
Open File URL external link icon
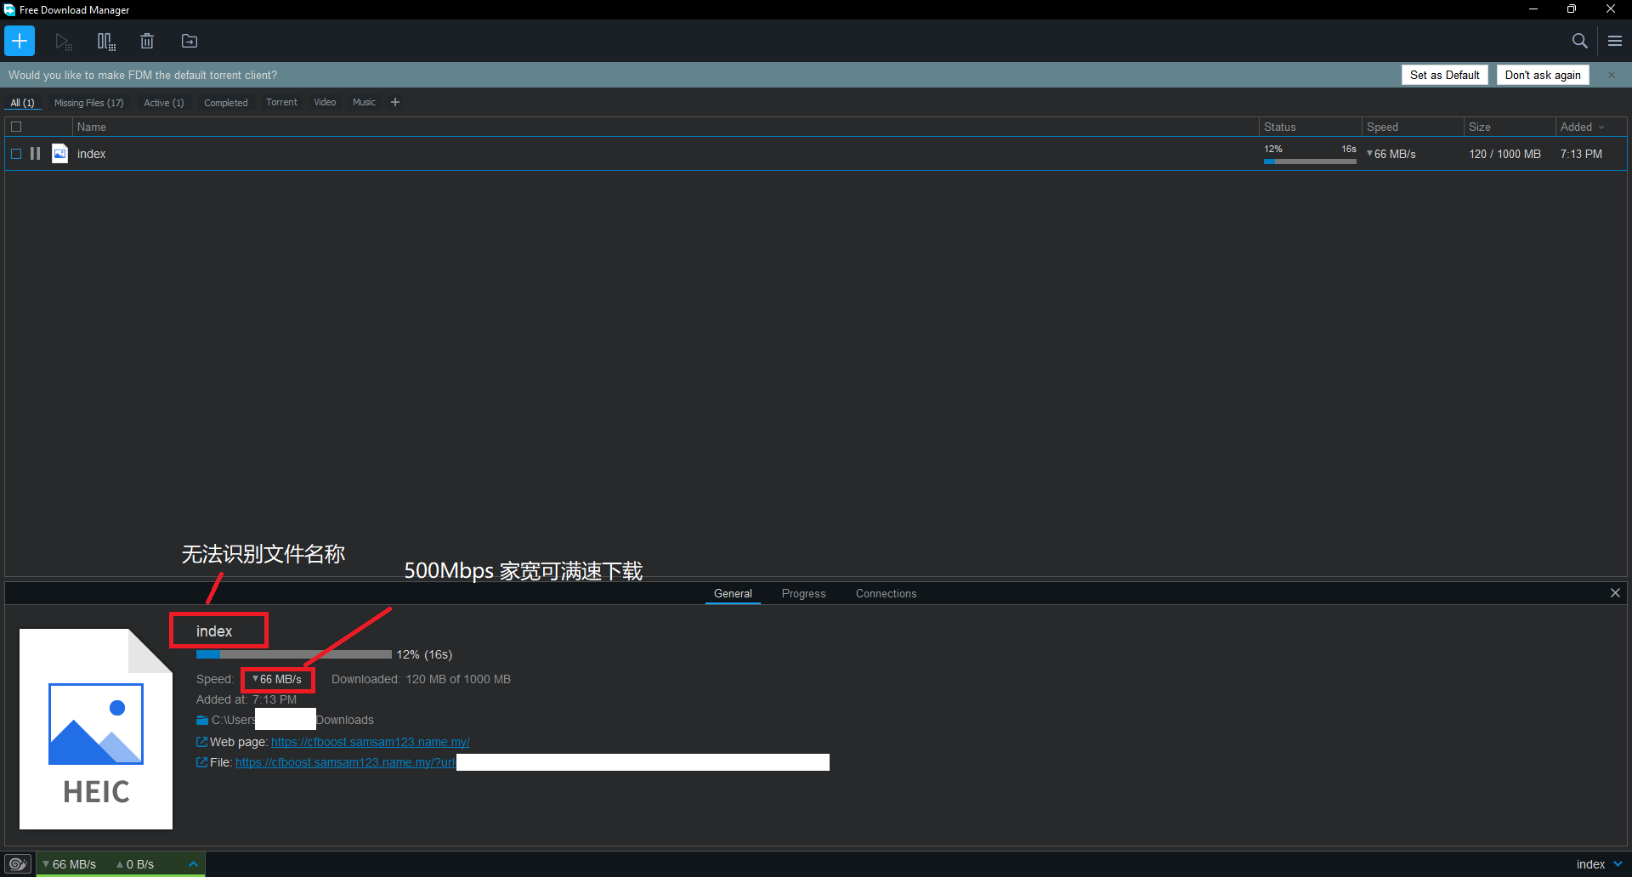pos(202,762)
